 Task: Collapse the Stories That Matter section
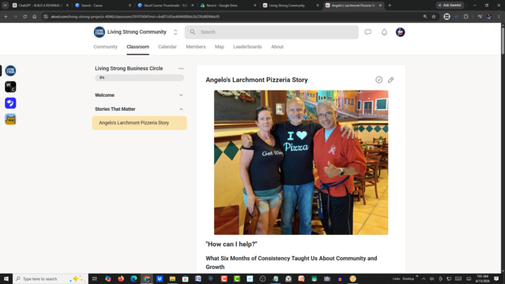139,109
